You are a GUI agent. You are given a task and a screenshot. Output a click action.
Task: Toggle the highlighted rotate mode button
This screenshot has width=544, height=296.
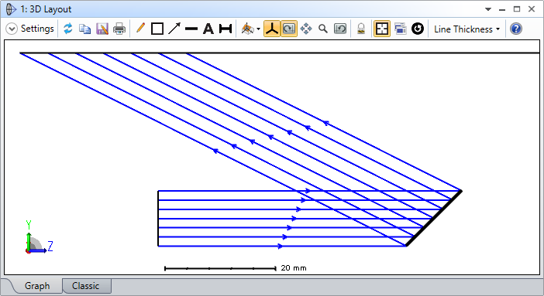288,29
